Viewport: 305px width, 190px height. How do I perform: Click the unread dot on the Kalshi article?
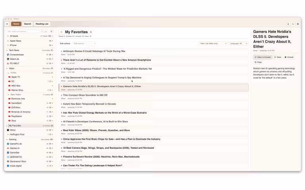click(62, 104)
